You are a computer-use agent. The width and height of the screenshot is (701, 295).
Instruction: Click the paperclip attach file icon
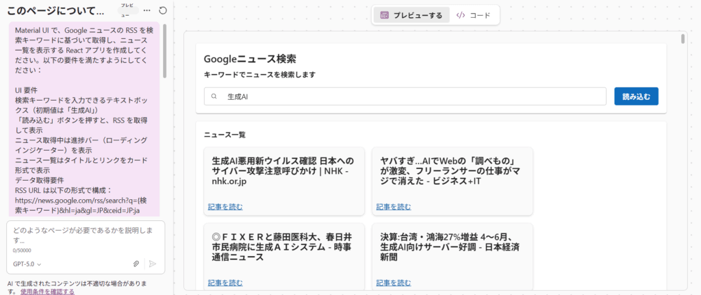pos(136,264)
